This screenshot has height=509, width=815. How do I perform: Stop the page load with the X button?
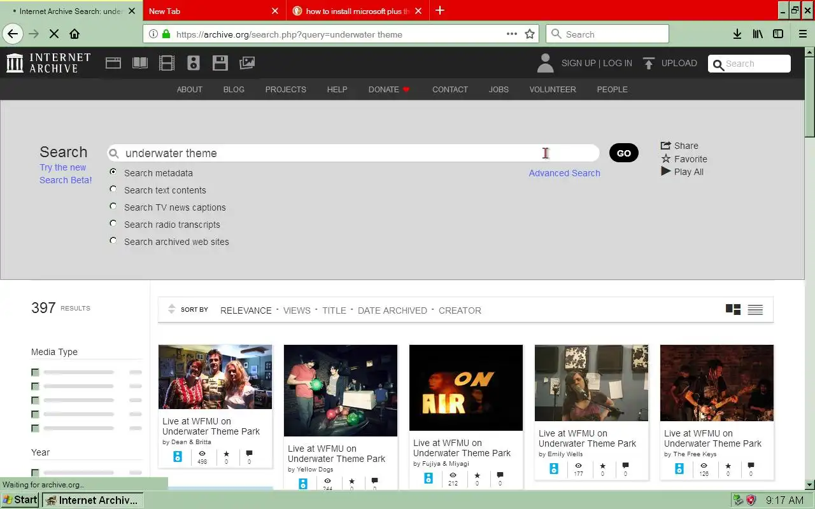coord(54,34)
